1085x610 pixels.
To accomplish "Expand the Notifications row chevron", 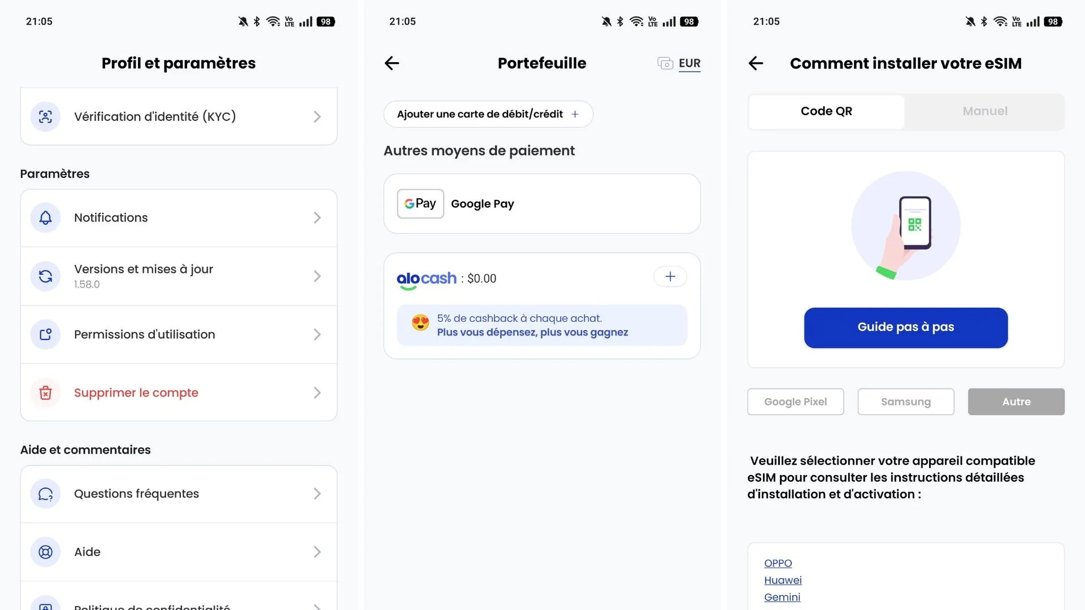I will tap(317, 218).
